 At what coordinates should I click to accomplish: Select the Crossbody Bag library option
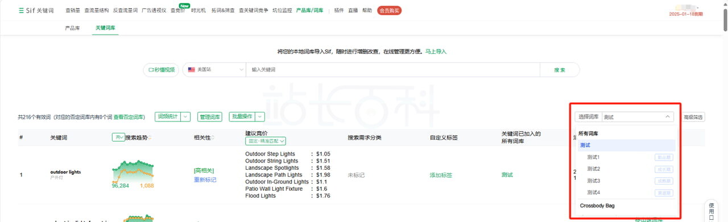click(627, 206)
